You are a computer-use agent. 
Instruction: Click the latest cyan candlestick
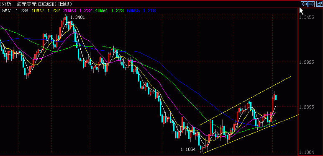[276, 97]
